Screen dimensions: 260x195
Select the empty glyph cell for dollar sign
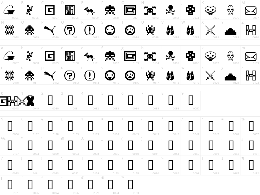[x=10, y=126]
